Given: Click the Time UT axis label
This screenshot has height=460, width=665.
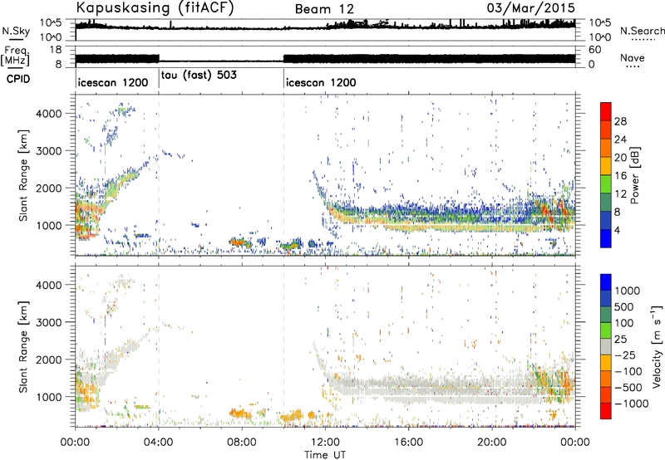Looking at the screenshot, I should click(x=325, y=455).
